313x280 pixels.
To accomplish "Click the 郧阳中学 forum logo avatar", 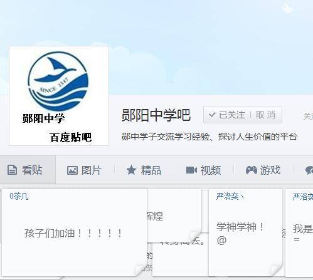I will coord(59,96).
